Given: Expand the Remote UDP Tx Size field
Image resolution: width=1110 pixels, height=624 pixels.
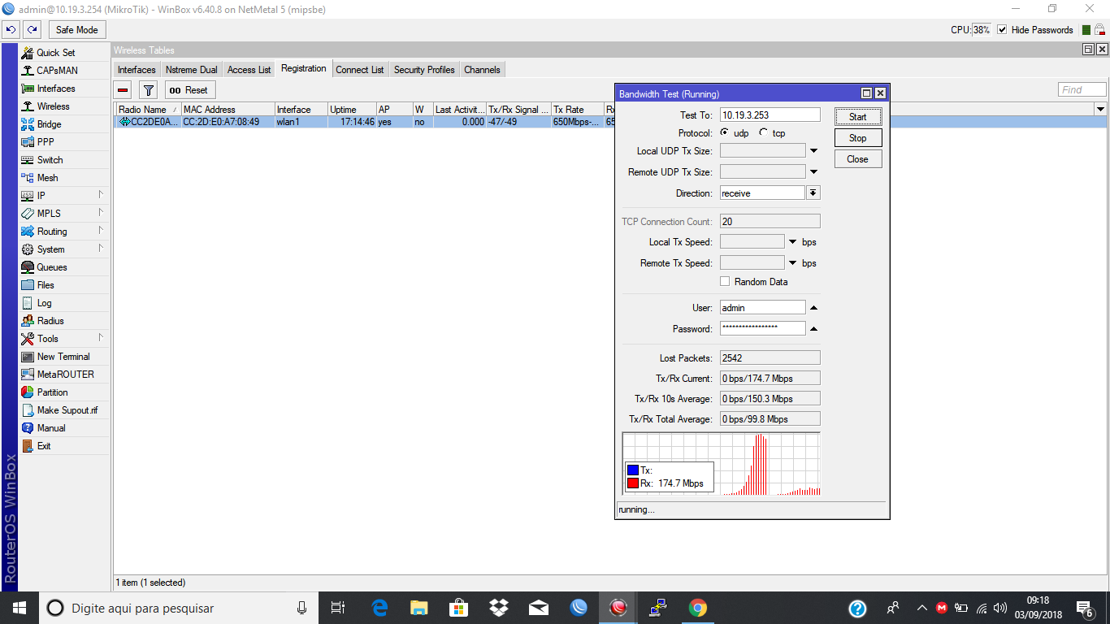Looking at the screenshot, I should pos(813,172).
